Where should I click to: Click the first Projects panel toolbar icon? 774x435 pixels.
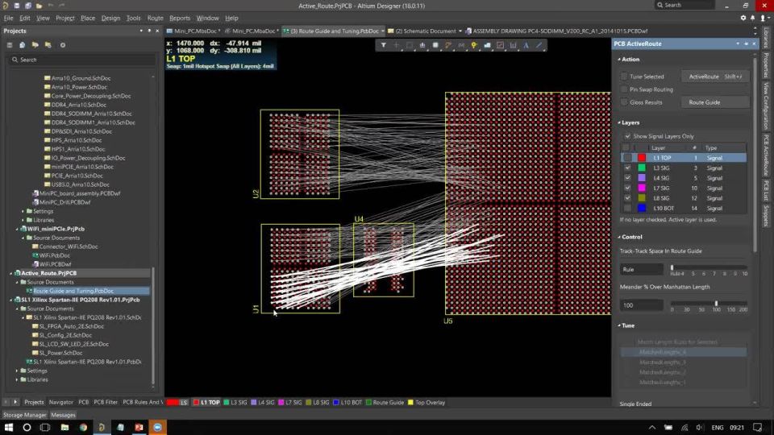pyautogui.click(x=10, y=45)
